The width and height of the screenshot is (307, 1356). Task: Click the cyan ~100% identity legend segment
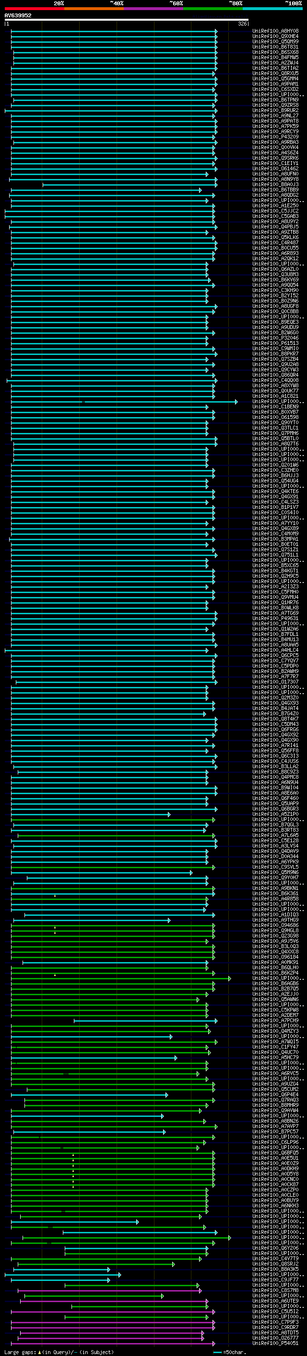pos(272,9)
